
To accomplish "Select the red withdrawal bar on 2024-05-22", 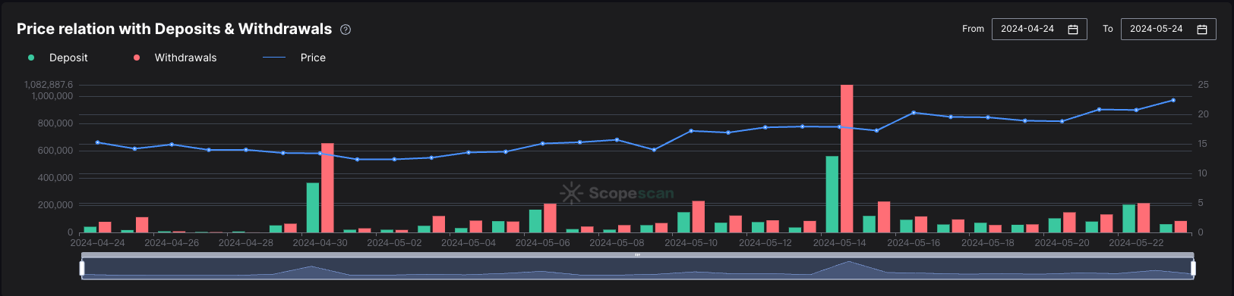I will [x=1144, y=217].
